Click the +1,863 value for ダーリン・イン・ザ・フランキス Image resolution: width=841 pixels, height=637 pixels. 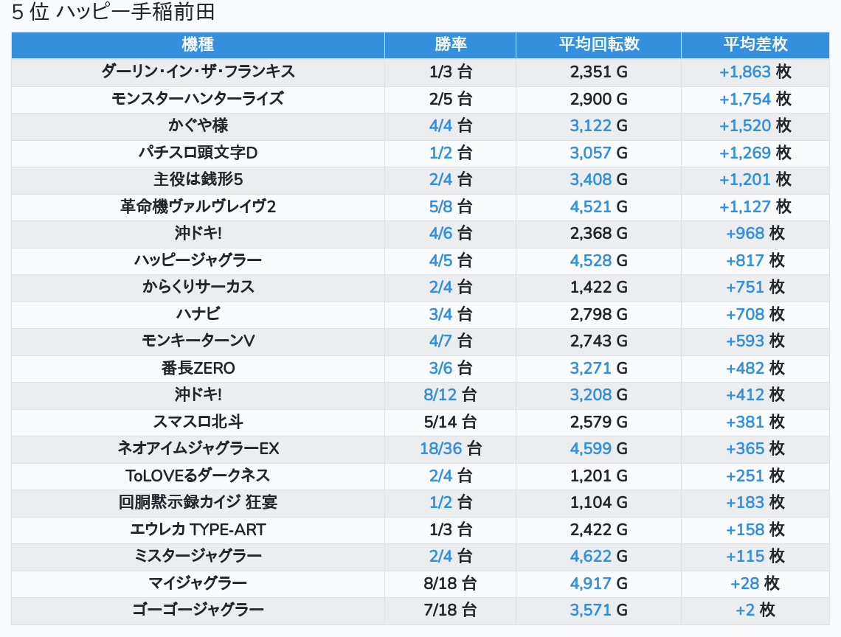(744, 72)
